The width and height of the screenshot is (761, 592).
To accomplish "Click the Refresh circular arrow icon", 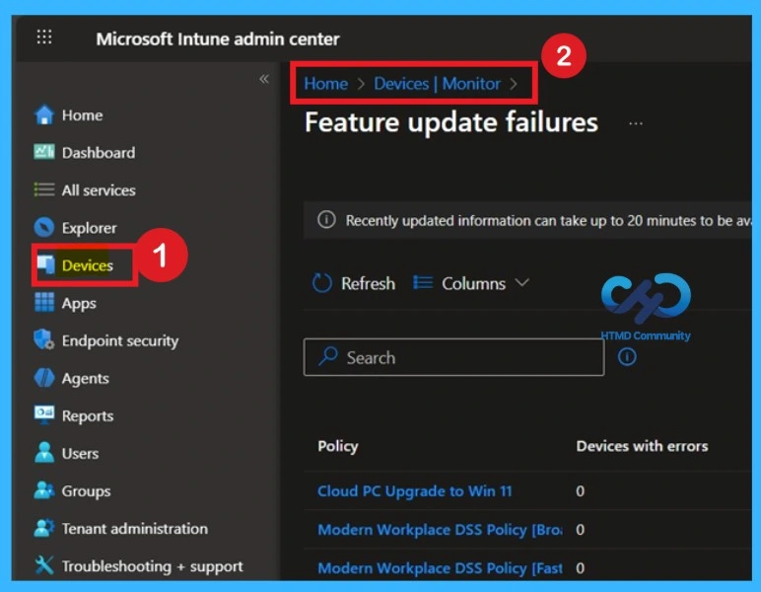I will point(322,282).
